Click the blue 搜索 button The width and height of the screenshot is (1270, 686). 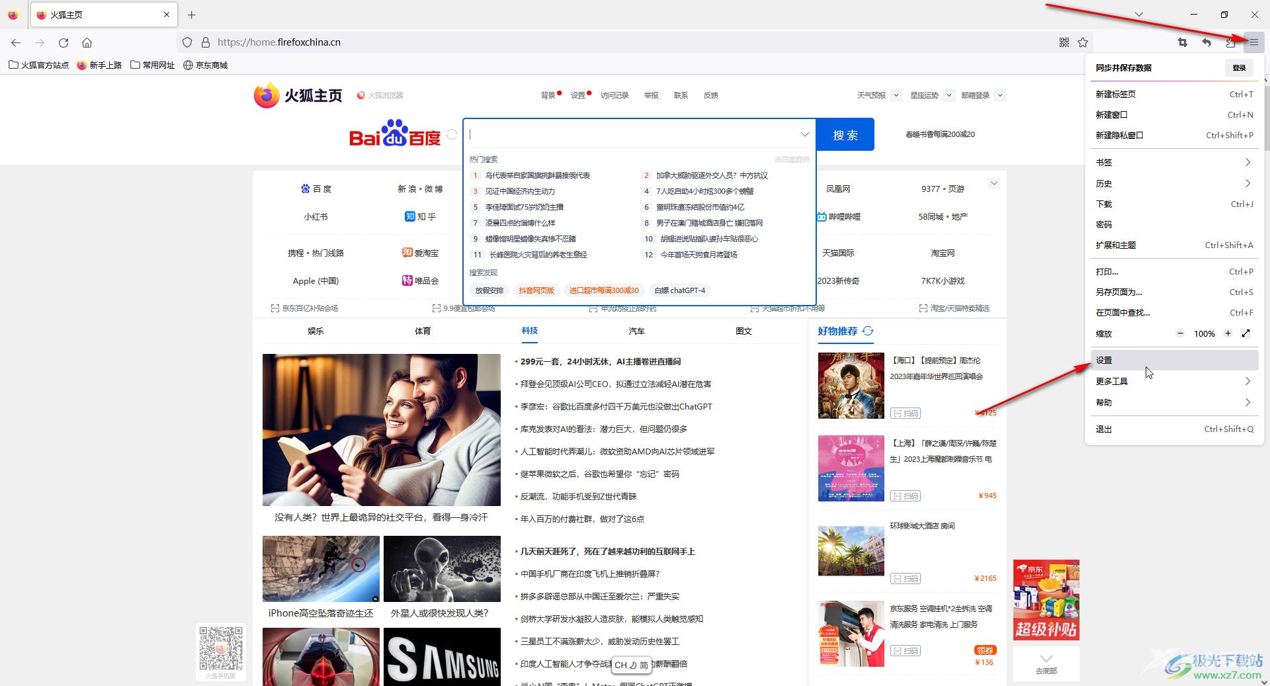(x=845, y=134)
